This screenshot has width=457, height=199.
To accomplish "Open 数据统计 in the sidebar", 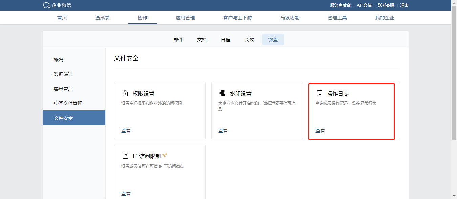I will (74, 74).
